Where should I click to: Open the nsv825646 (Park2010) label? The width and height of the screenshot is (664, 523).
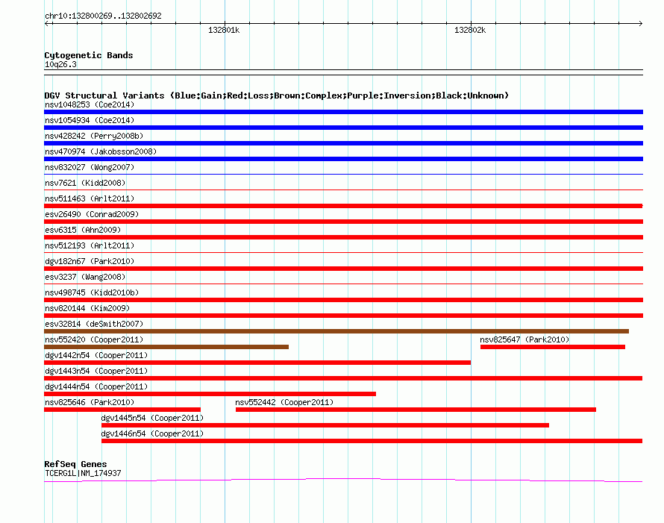pos(90,402)
